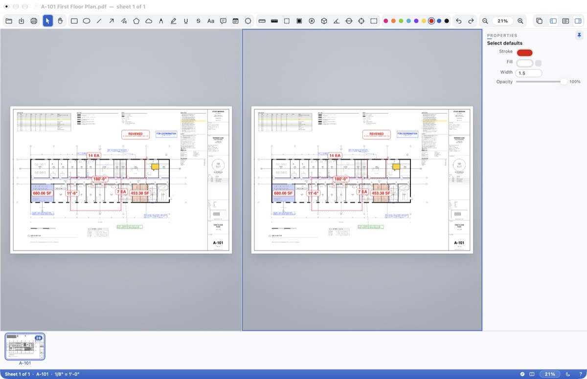The width and height of the screenshot is (587, 379).
Task: Redo the last undone action
Action: tap(471, 21)
